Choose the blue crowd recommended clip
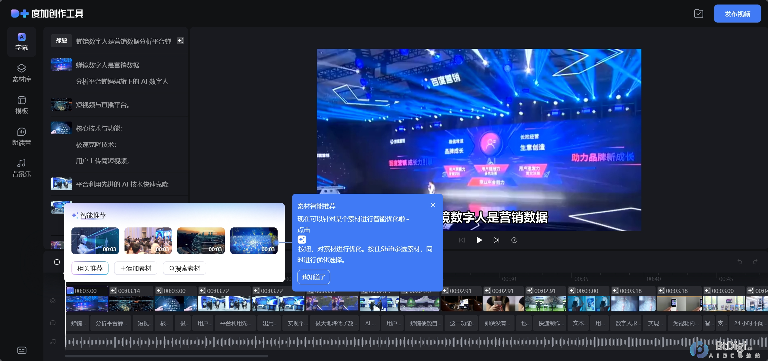Viewport: 768px width, 361px height. pos(254,241)
